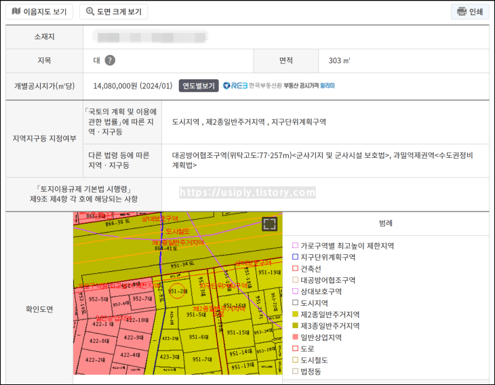This screenshot has height=385, width=495.
Task: Print the page with 인쇄 button
Action: coord(470,12)
